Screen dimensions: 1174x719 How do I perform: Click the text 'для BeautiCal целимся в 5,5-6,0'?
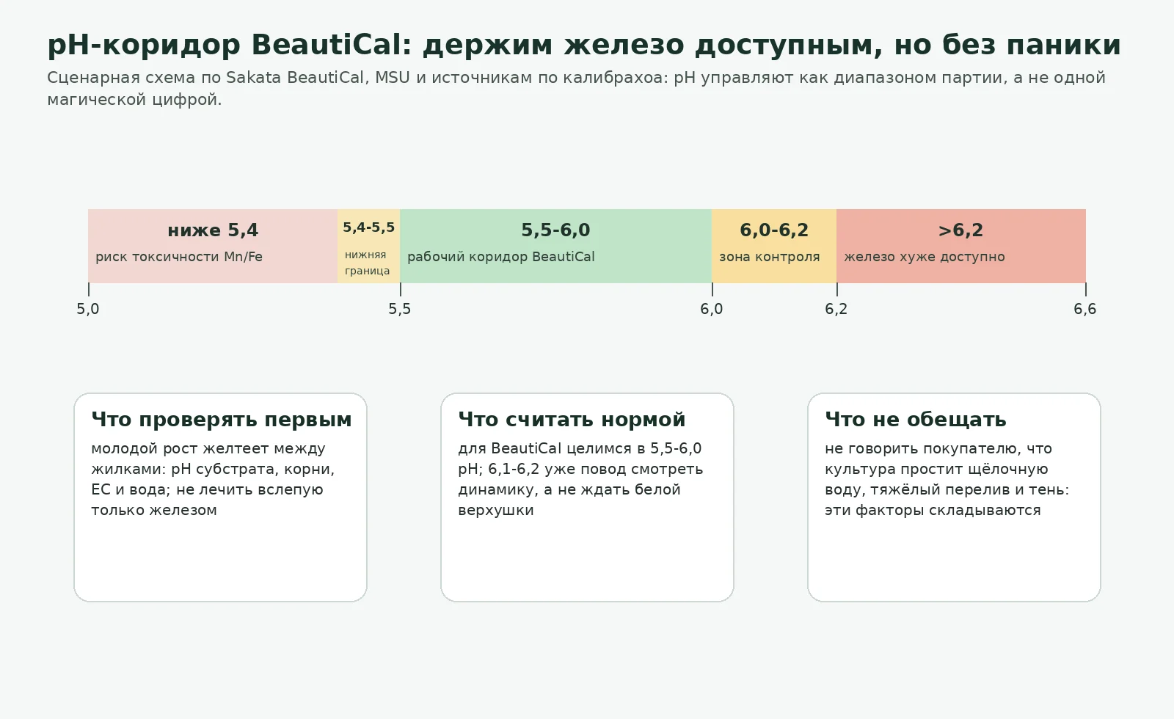click(x=580, y=448)
